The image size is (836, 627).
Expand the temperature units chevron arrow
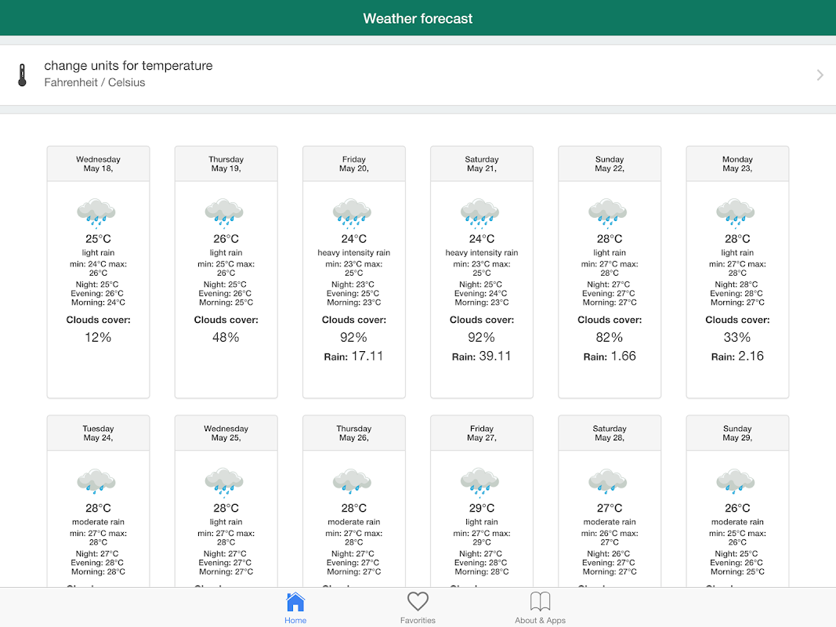point(820,75)
